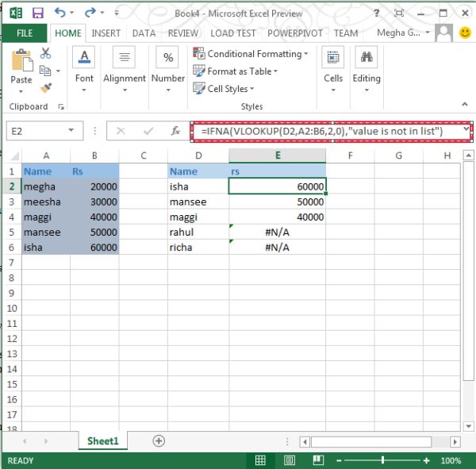Click the Select All corner triangle
The height and width of the screenshot is (469, 476).
(x=14, y=156)
